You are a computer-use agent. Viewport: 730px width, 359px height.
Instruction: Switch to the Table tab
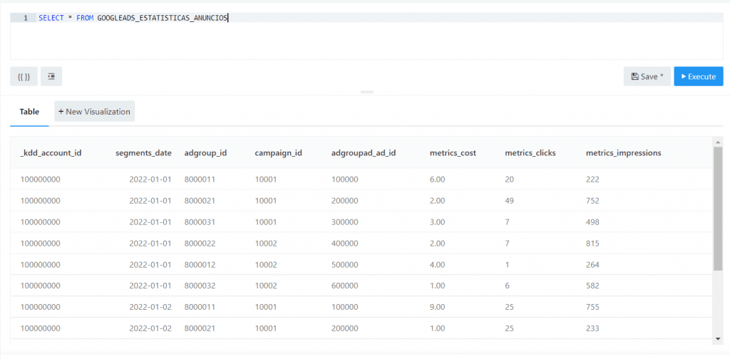tap(29, 112)
